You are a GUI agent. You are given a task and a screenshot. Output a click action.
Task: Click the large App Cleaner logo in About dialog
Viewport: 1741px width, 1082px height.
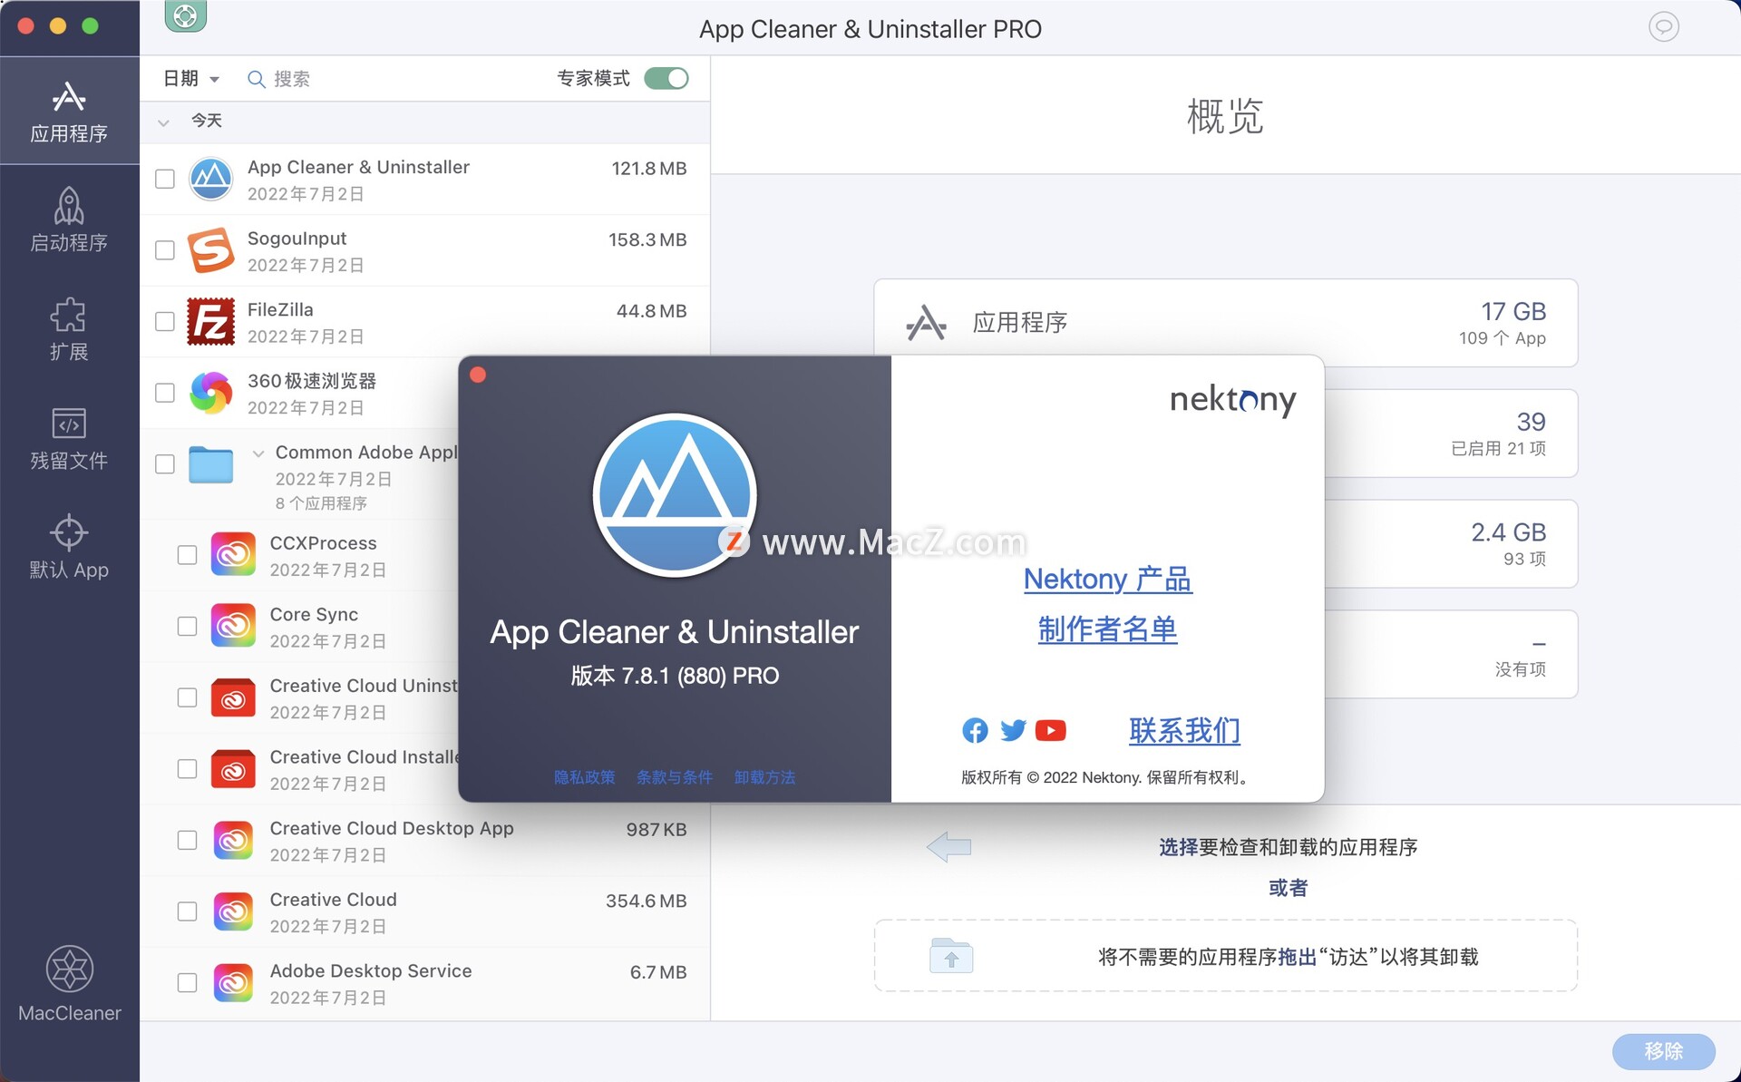(x=675, y=495)
